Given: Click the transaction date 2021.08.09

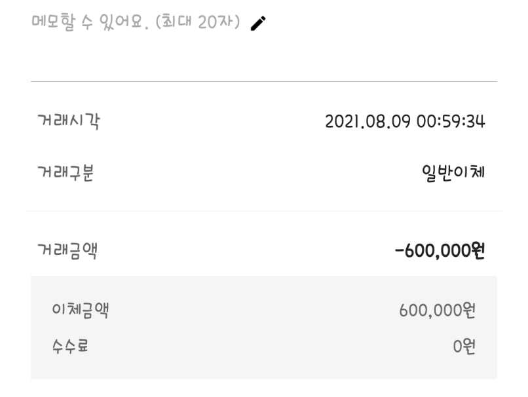Looking at the screenshot, I should click(368, 121).
